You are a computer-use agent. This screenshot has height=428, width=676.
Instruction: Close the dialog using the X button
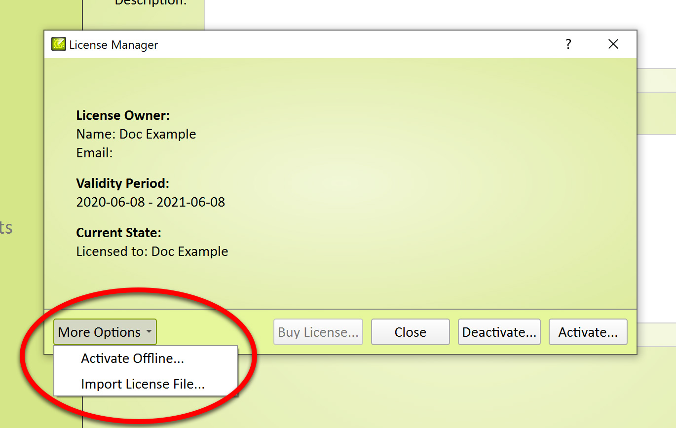613,44
